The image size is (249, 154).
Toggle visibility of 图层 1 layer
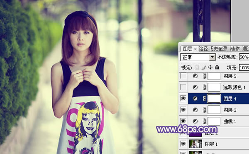pyautogui.click(x=183, y=144)
